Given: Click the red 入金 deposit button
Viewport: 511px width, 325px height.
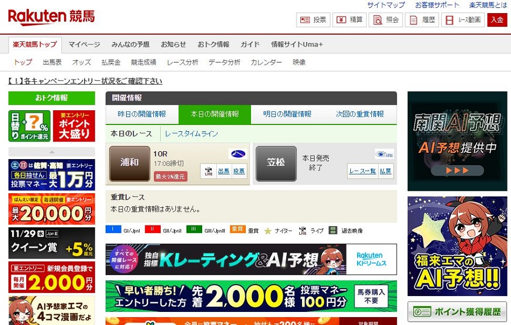Looking at the screenshot, I should point(497,20).
